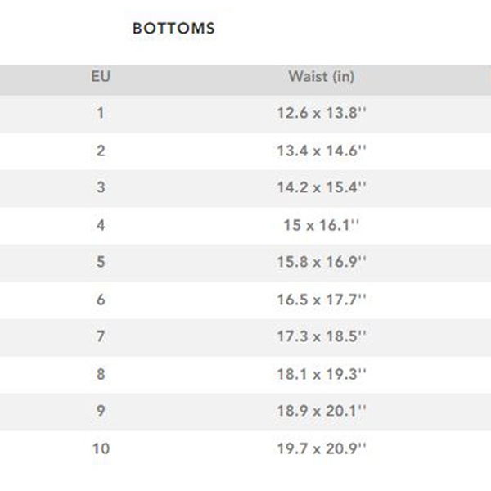491x491 pixels.
Task: Click EU size 2 cell
Action: click(101, 151)
